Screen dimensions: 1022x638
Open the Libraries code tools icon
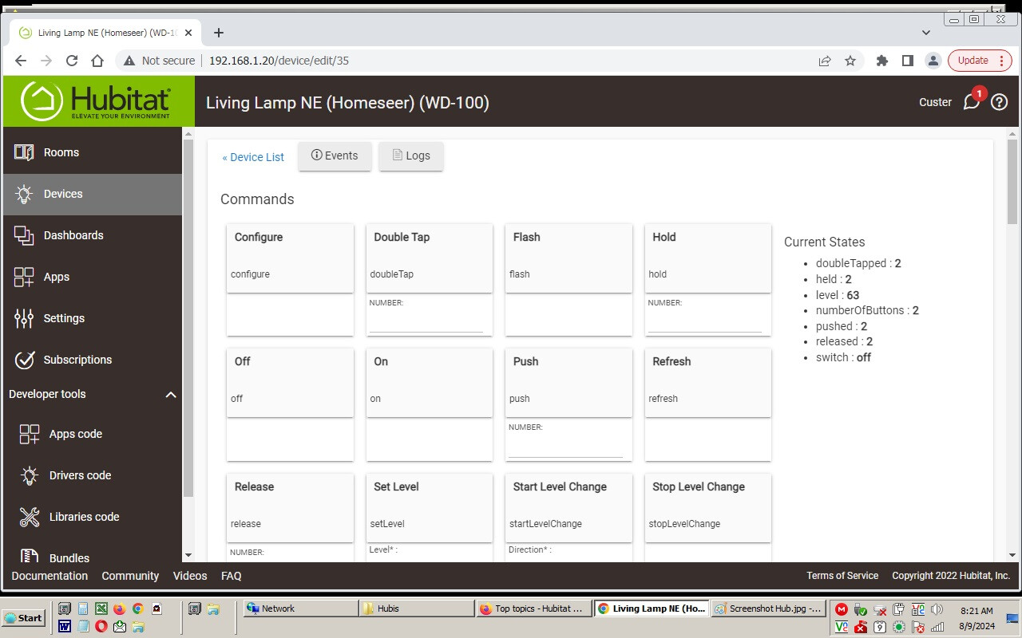[x=30, y=517]
